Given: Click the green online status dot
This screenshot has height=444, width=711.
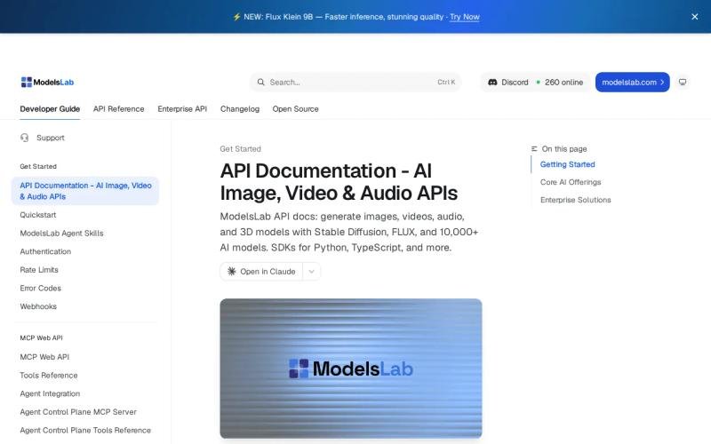Looking at the screenshot, I should click(x=539, y=82).
